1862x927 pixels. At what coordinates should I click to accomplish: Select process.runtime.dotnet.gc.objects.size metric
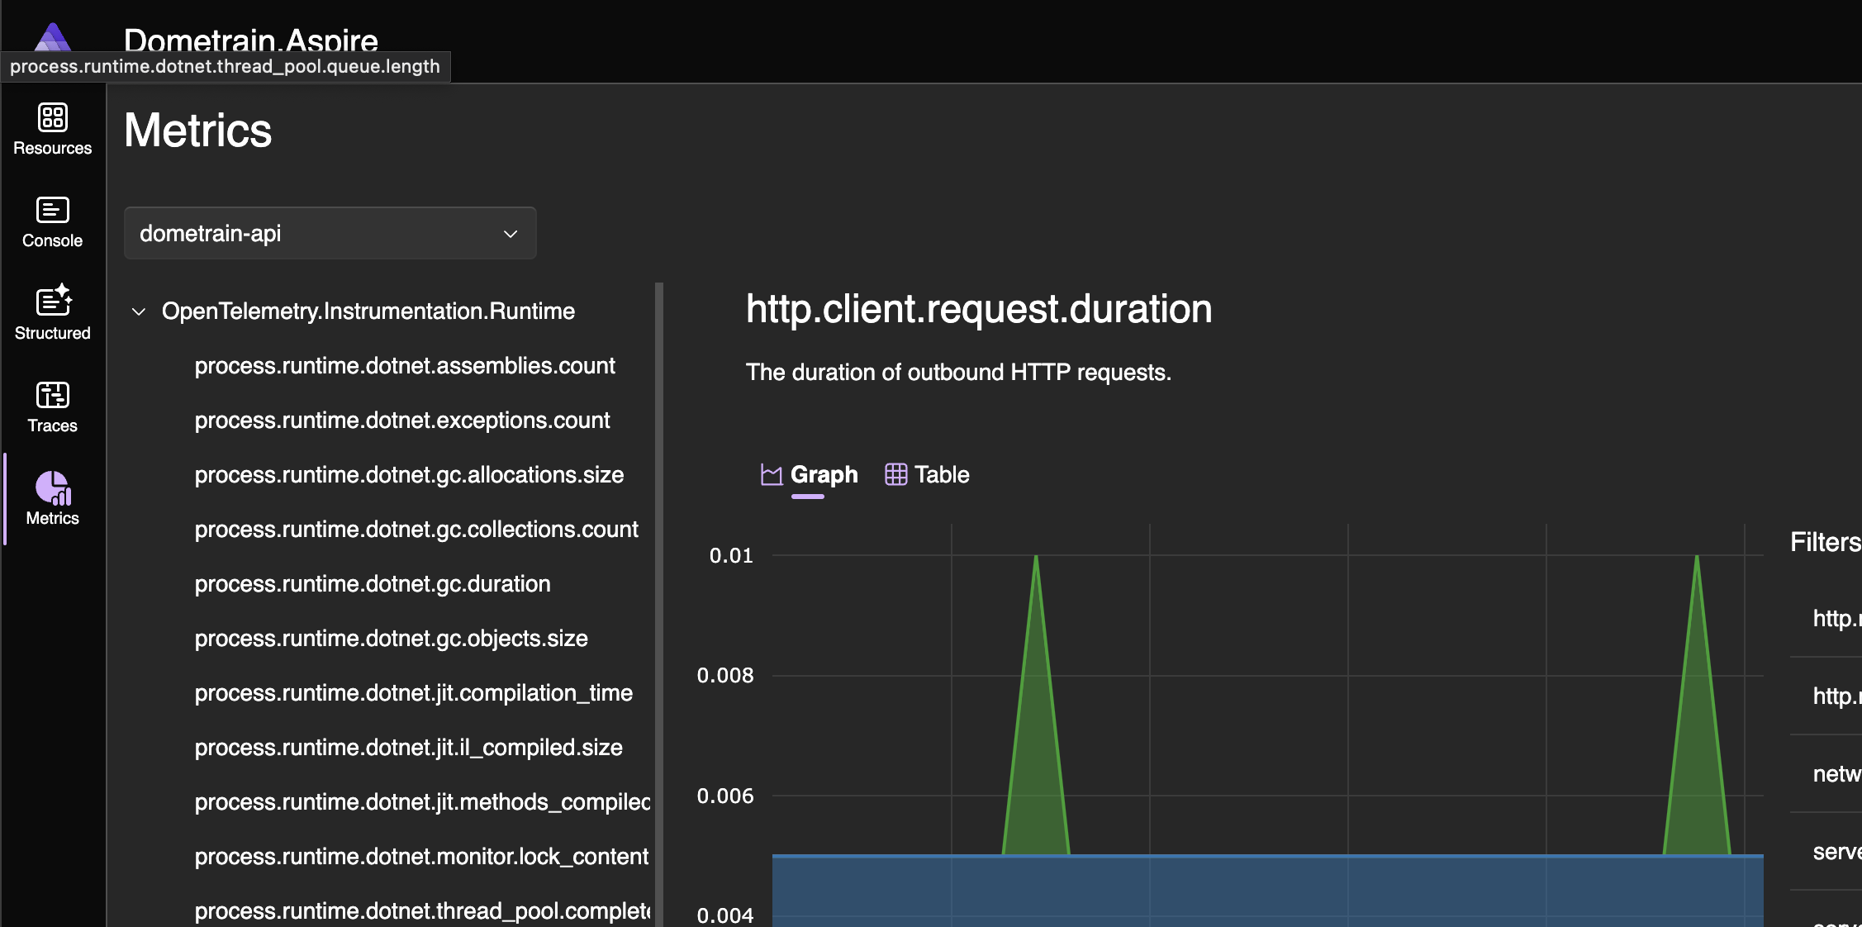click(x=391, y=639)
